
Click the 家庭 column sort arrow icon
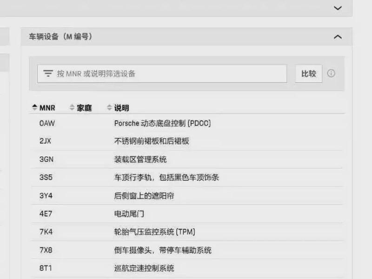[x=72, y=108]
